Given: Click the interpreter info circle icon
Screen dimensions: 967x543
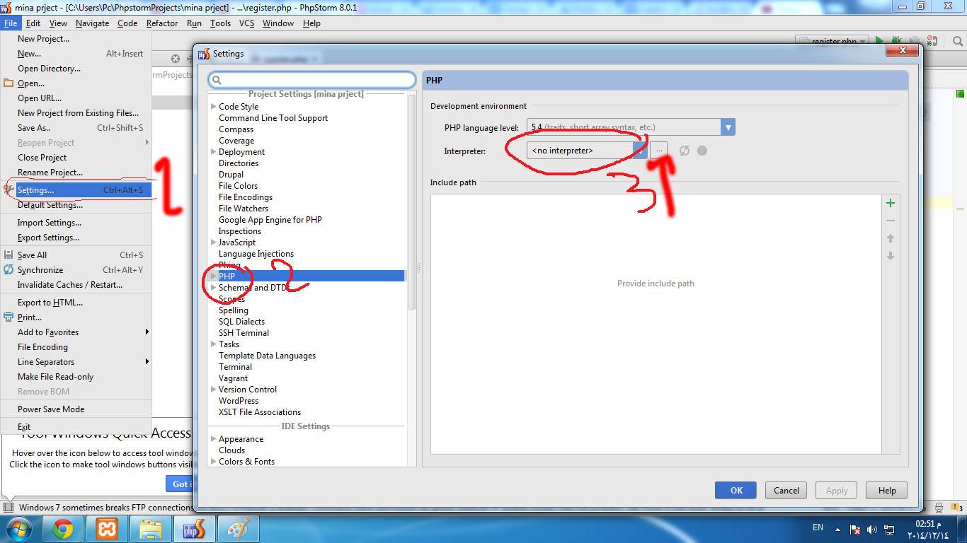Looking at the screenshot, I should click(702, 151).
